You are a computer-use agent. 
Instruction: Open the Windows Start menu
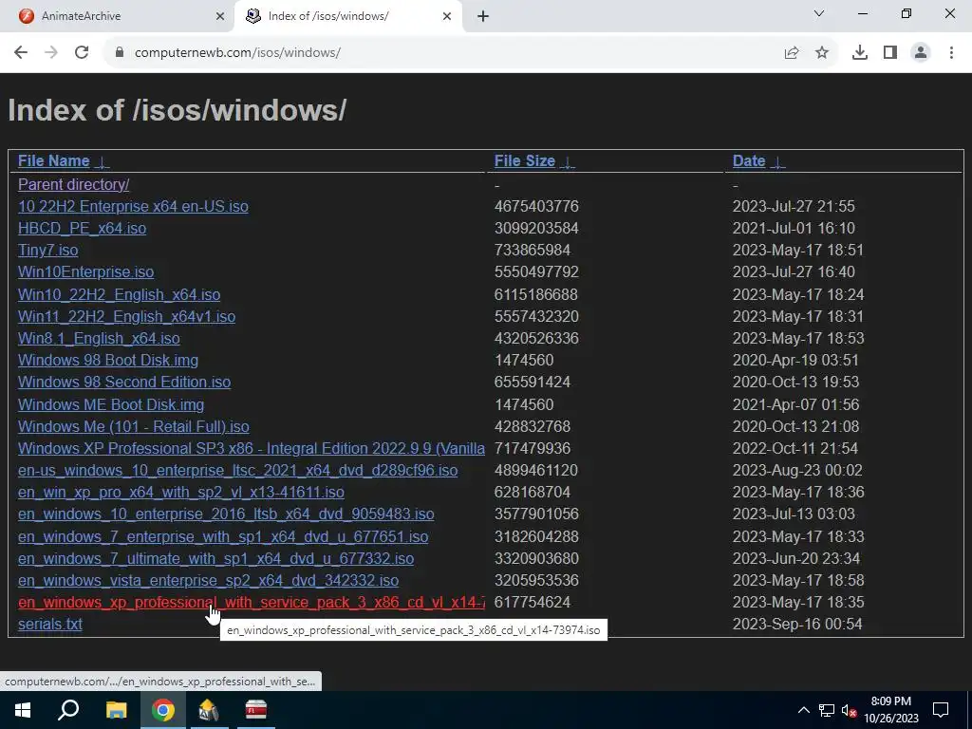pyautogui.click(x=23, y=710)
